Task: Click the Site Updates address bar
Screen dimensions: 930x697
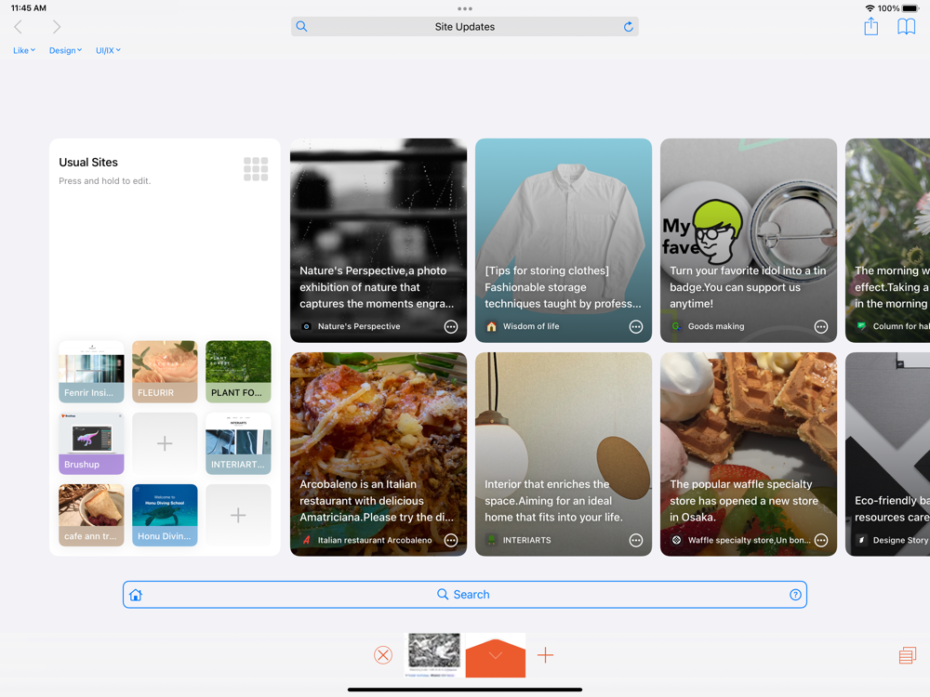Action: (465, 27)
